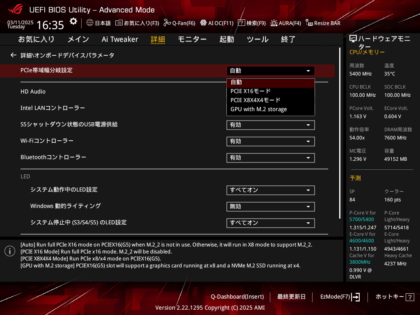420x315 pixels.
Task: Open Q-Dashboard(Insert)
Action: coord(237,297)
